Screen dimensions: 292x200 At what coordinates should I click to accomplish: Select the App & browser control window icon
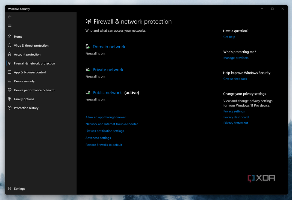pos(10,72)
